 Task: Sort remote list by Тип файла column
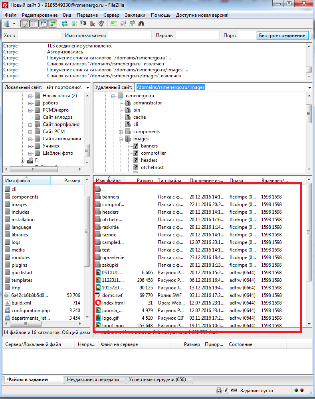click(x=171, y=180)
